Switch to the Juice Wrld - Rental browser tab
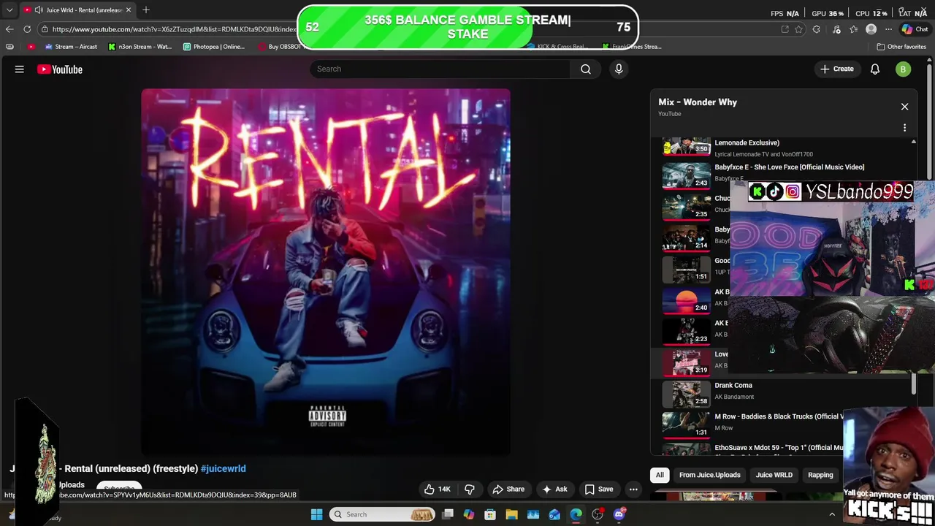 pyautogui.click(x=77, y=10)
